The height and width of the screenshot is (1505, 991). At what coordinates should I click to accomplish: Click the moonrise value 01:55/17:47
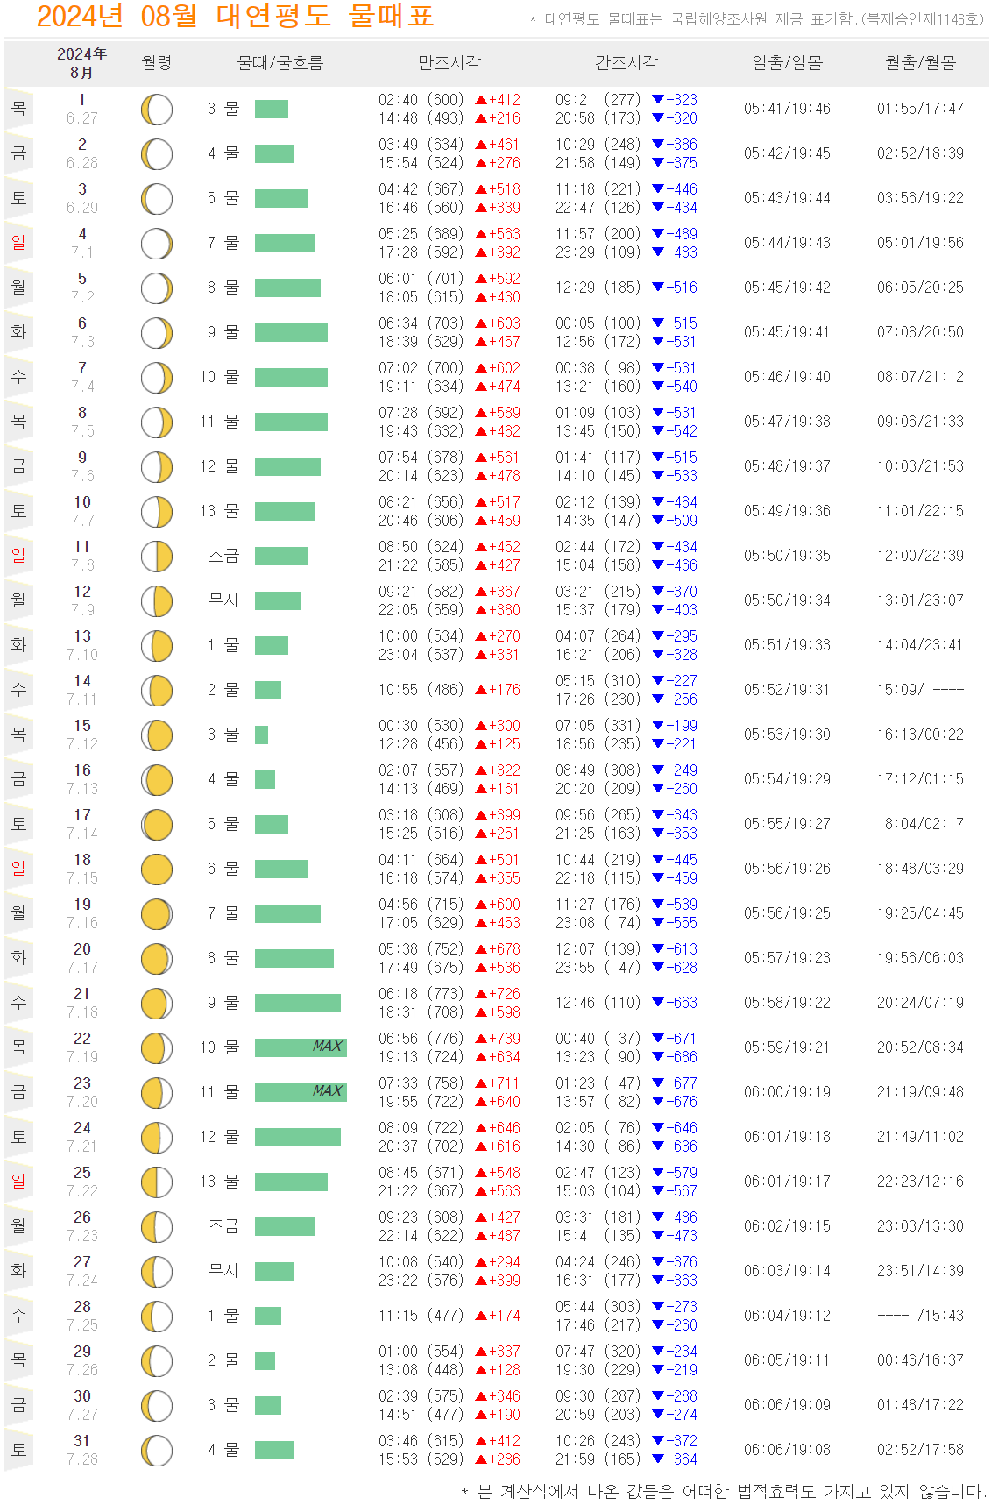pos(921,110)
